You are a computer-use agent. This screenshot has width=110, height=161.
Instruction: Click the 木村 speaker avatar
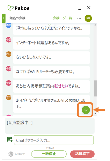9,25
